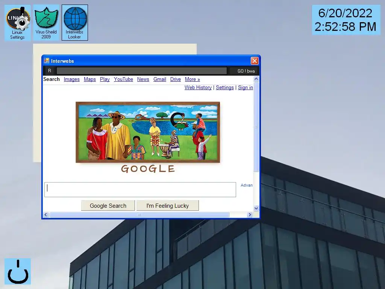Click the vertical scrollbar up arrow
Image resolution: width=385 pixels, height=289 pixels.
click(x=256, y=79)
